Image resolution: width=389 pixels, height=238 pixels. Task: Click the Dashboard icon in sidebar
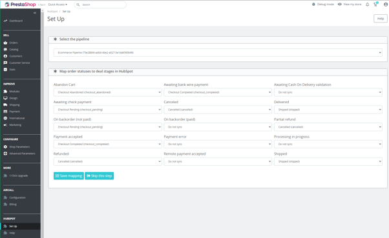[x=5, y=21]
